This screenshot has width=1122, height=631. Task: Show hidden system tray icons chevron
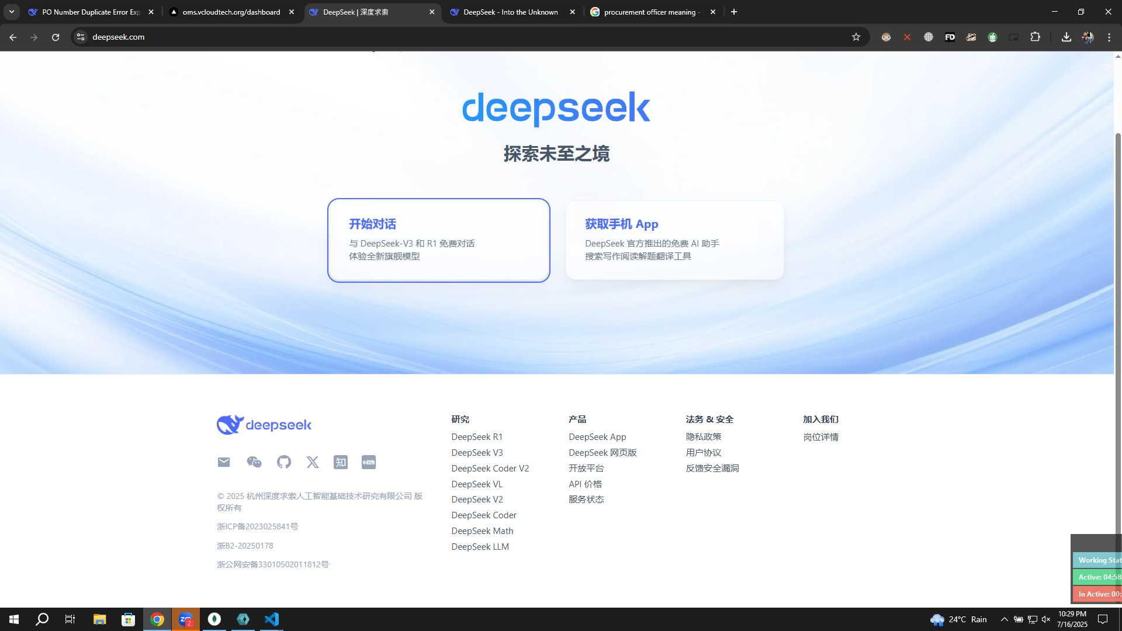click(1004, 619)
